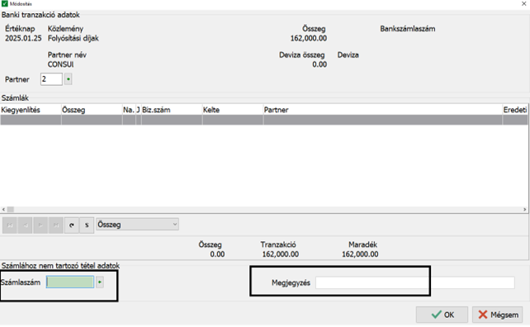
Task: Click the partner lookup button beside Partner field
Action: [69, 79]
